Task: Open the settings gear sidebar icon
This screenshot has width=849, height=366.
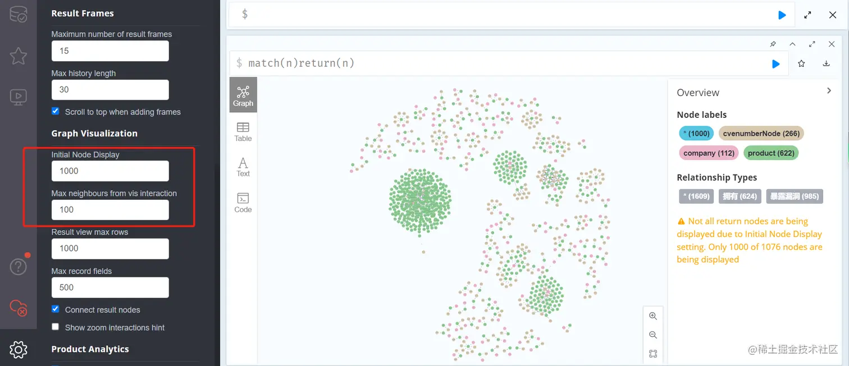Action: tap(18, 349)
